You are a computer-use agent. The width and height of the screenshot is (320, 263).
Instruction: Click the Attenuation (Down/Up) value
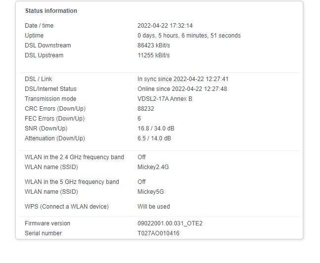tap(154, 138)
